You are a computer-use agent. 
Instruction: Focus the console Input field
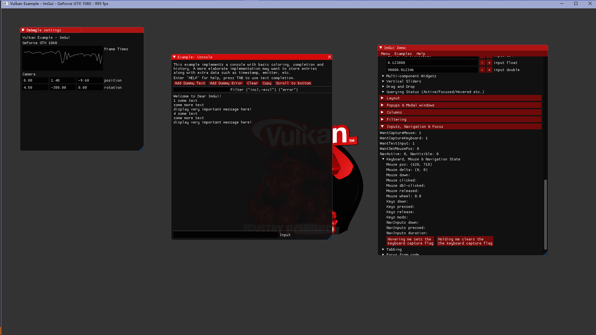tap(226, 235)
